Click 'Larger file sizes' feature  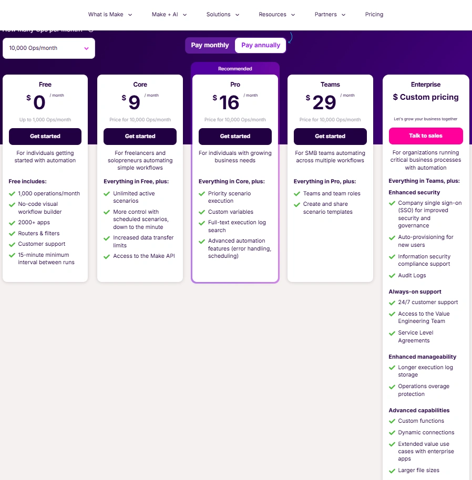click(418, 470)
